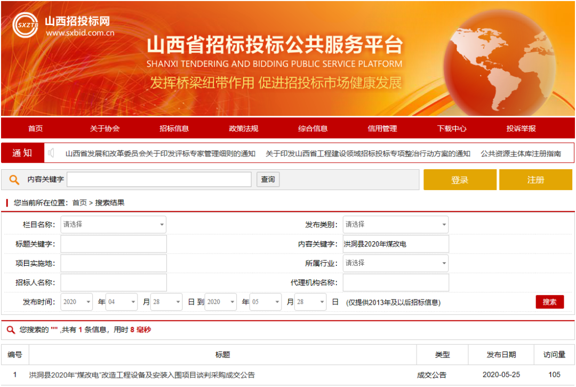Open the 公共资源主体库注册指南 notice
Screen dimensions: 576x387
point(521,154)
